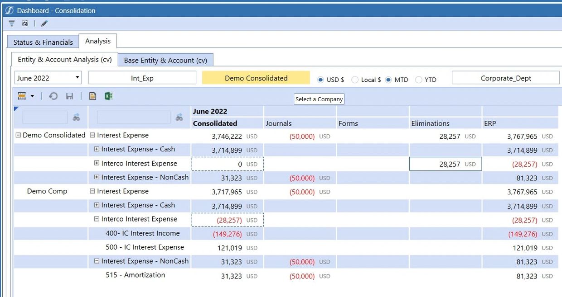Click the Corporate_Dept department button
Image resolution: width=562 pixels, height=297 pixels.
pos(505,78)
